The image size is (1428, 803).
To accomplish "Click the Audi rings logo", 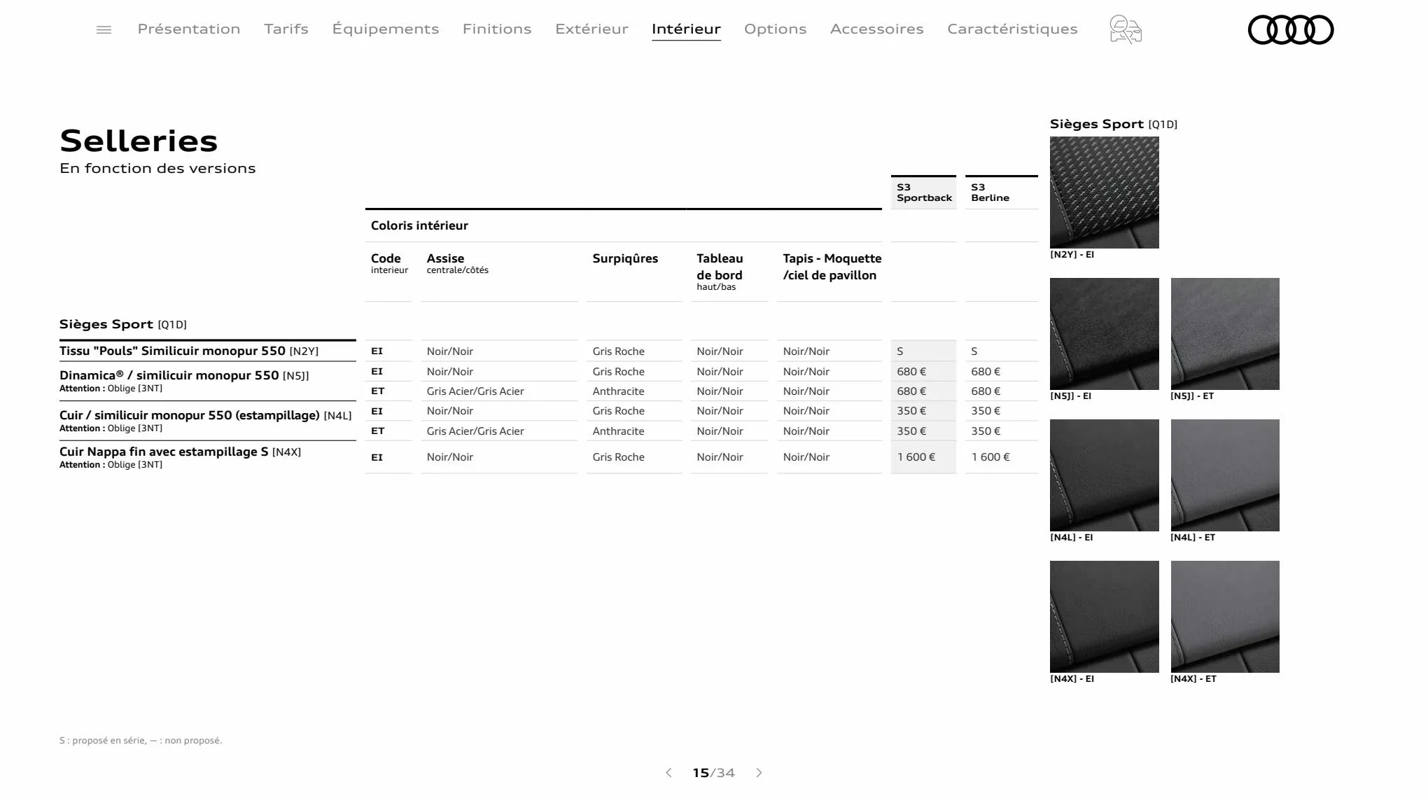I will (x=1291, y=29).
